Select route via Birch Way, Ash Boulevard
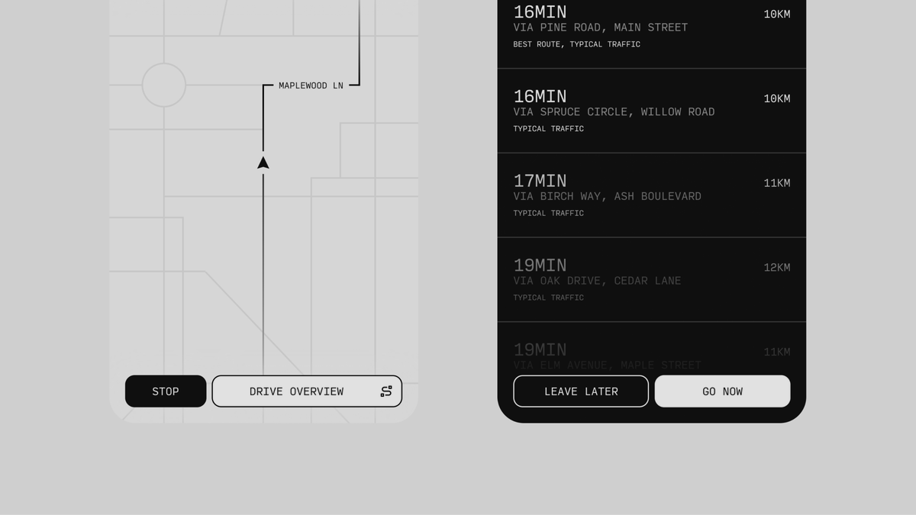The image size is (916, 515). pyautogui.click(x=652, y=196)
